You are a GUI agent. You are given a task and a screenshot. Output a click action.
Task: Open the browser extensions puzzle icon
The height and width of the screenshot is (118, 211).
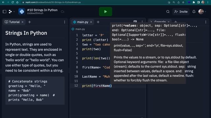194,2
